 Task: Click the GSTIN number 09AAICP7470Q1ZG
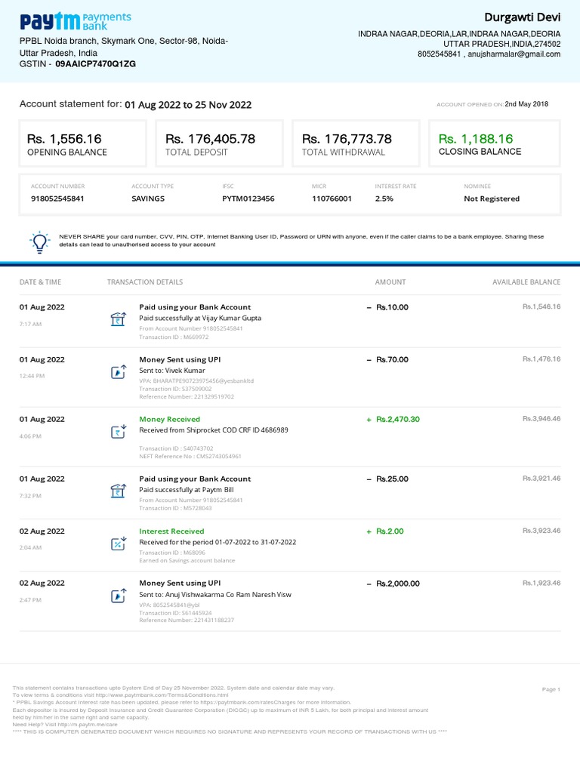[95, 65]
